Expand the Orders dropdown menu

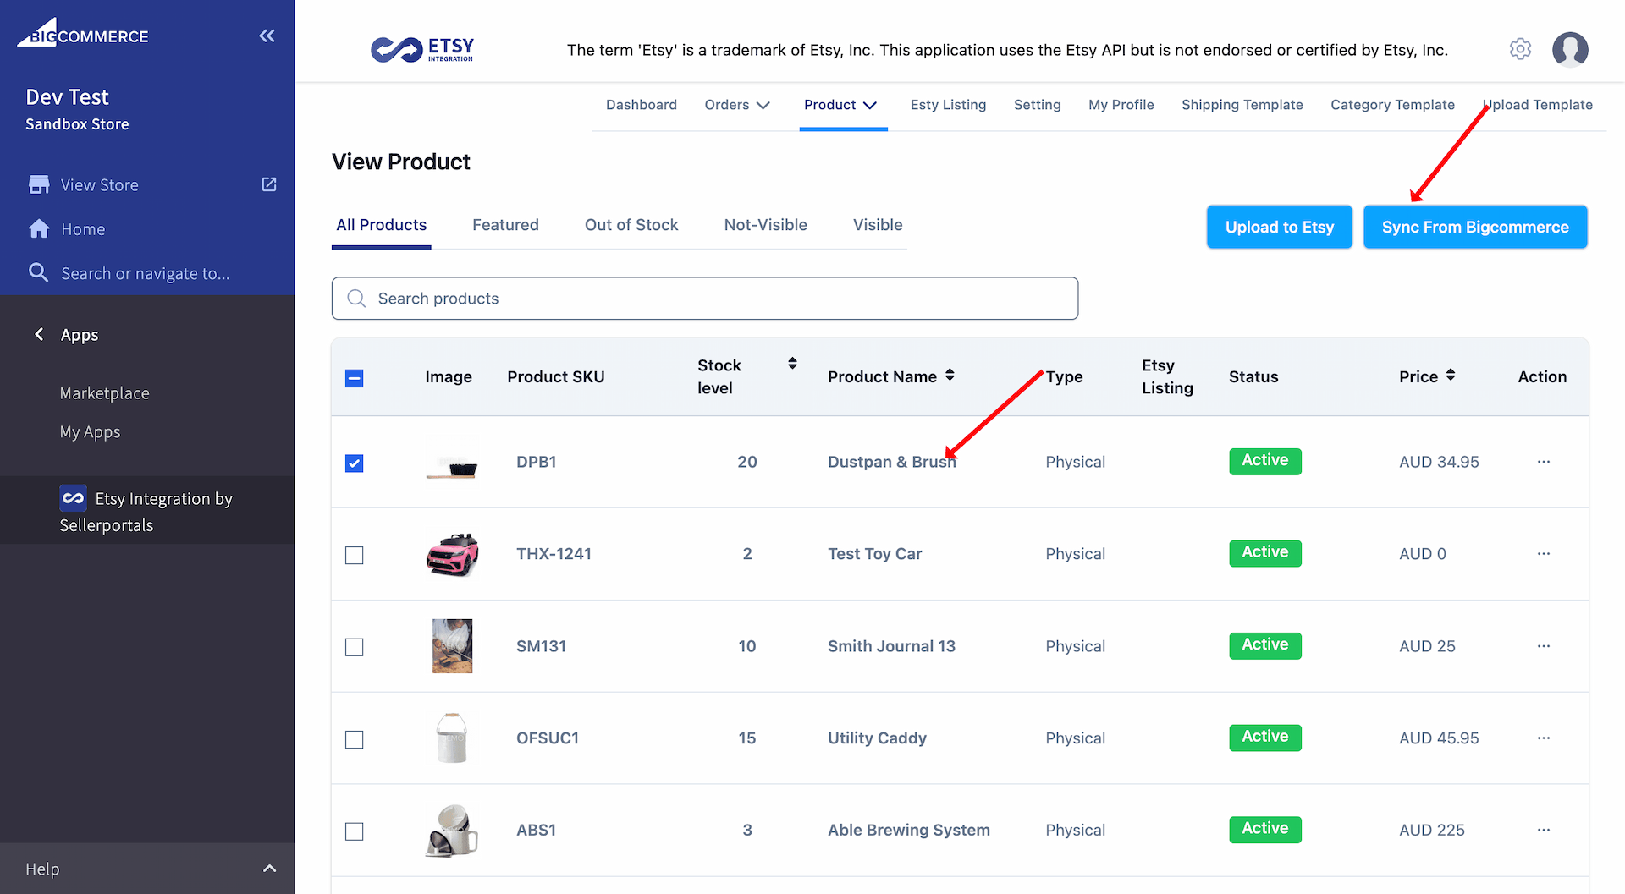click(x=737, y=105)
